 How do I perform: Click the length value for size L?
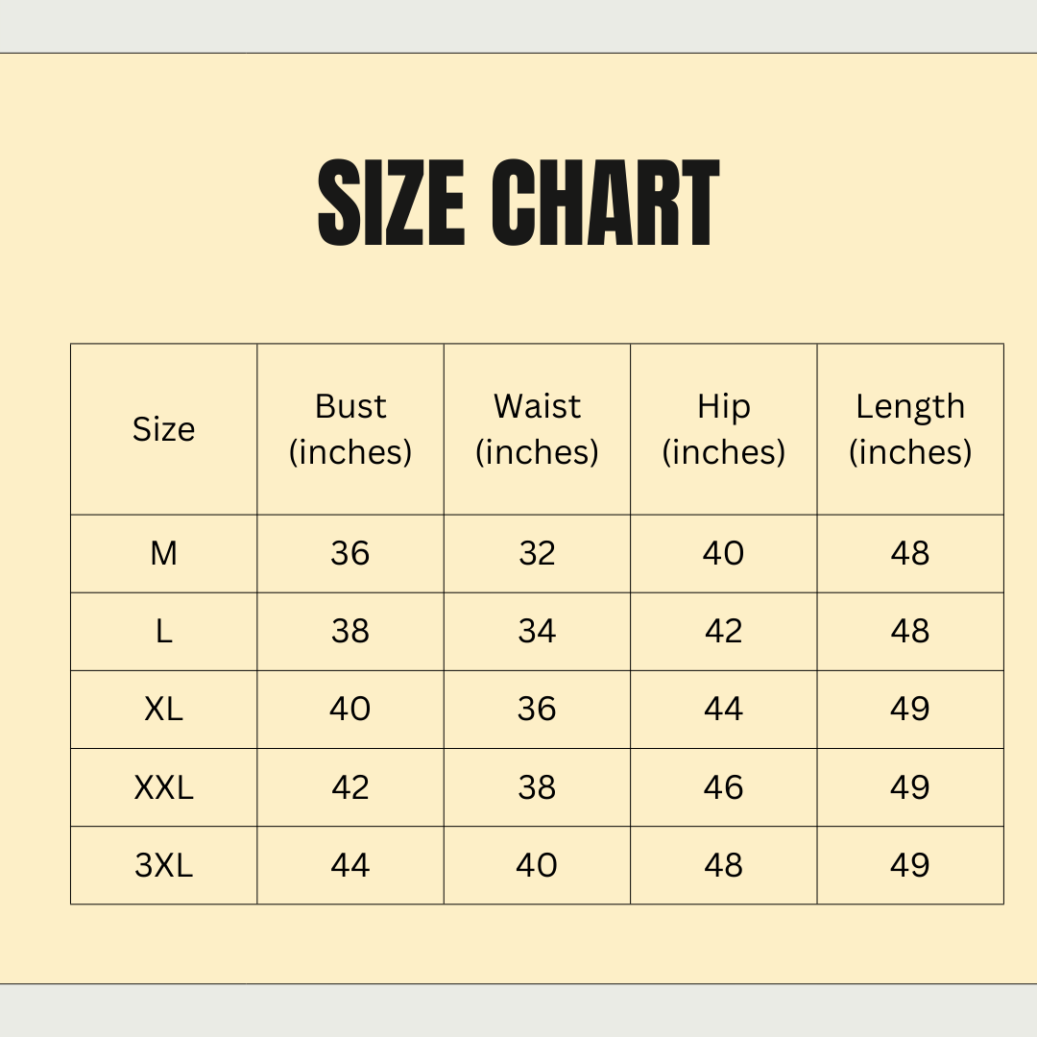point(910,632)
